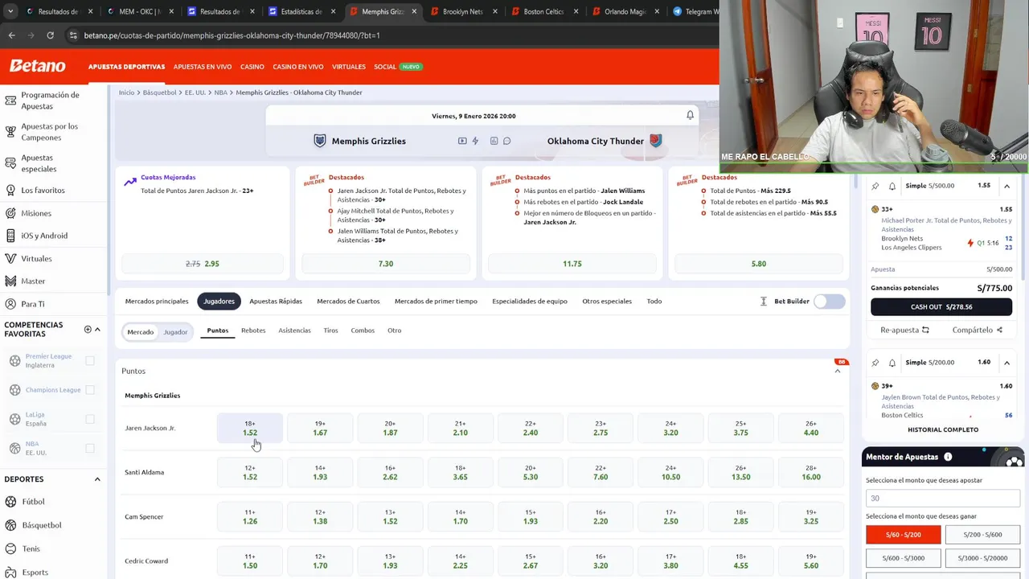
Task: Click the monto a apostar input field
Action: coord(942,498)
